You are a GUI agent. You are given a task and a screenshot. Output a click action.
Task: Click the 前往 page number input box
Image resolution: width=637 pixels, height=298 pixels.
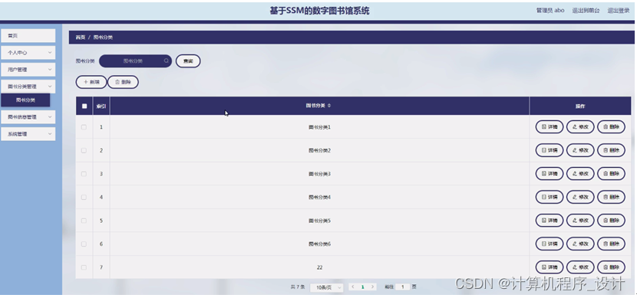click(403, 287)
